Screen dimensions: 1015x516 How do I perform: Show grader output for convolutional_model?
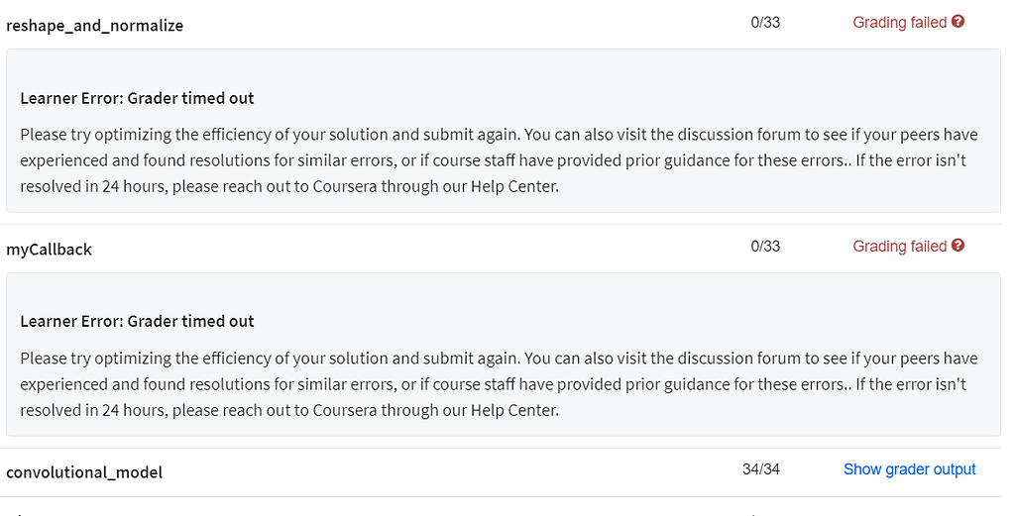click(909, 469)
